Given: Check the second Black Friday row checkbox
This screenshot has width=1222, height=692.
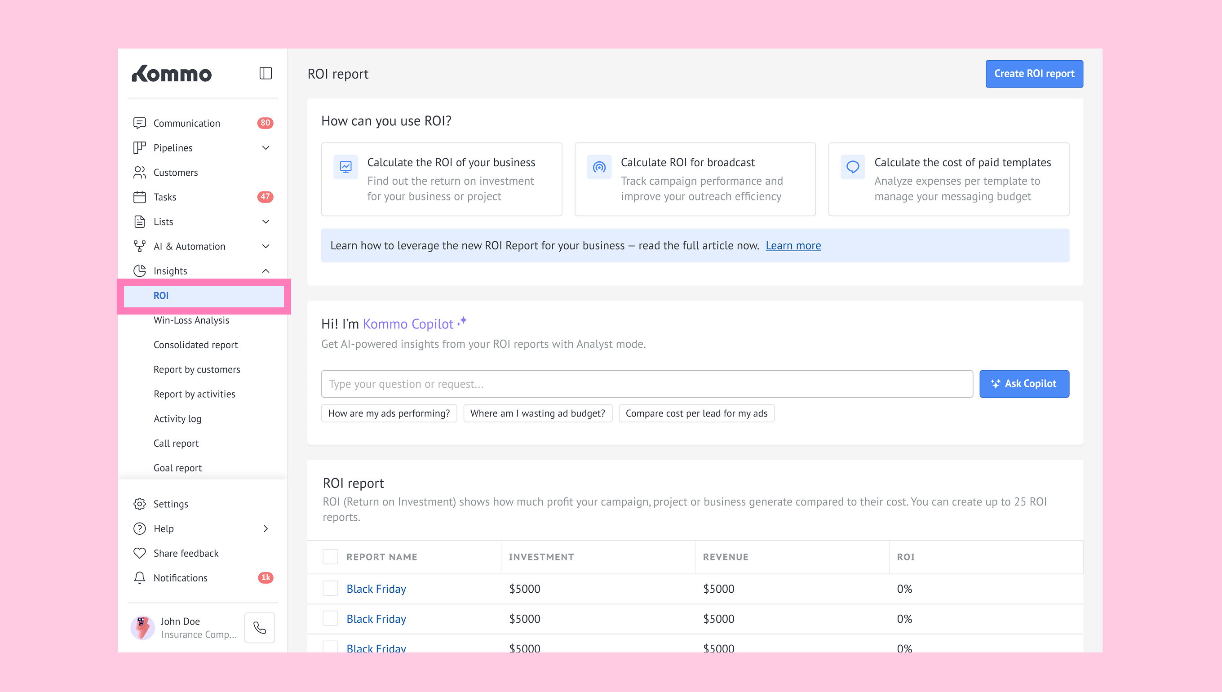Looking at the screenshot, I should click(x=330, y=618).
